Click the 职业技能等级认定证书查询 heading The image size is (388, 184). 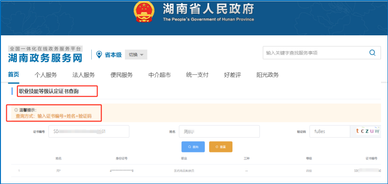49,92
